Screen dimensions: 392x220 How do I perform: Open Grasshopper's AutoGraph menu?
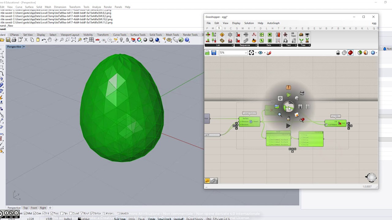point(273,23)
